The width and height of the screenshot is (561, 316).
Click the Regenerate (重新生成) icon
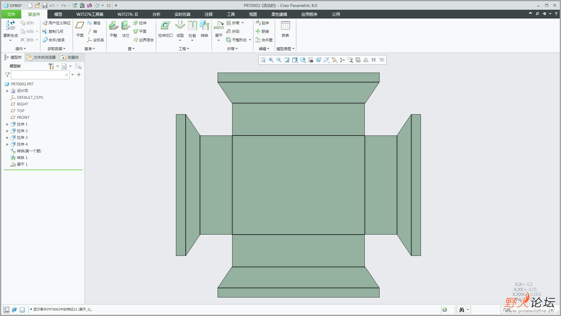point(11,25)
